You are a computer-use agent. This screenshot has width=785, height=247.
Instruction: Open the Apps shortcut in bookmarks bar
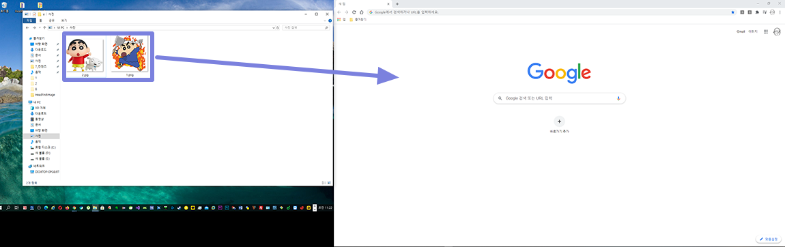click(341, 19)
